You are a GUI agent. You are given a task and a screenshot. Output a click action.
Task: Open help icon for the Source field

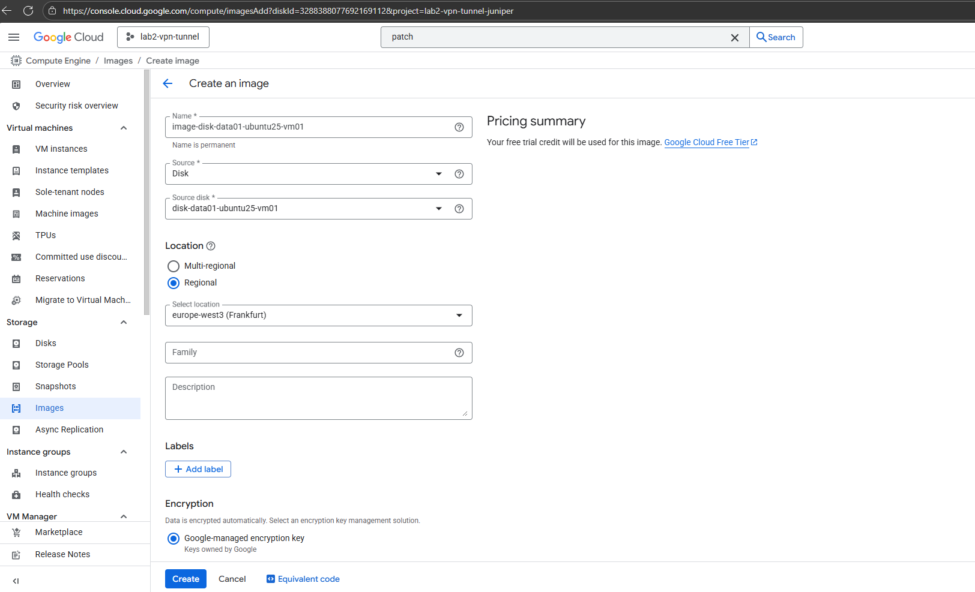point(459,174)
